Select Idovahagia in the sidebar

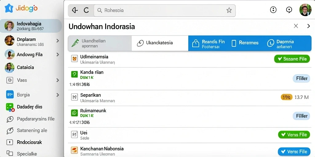tap(31, 26)
